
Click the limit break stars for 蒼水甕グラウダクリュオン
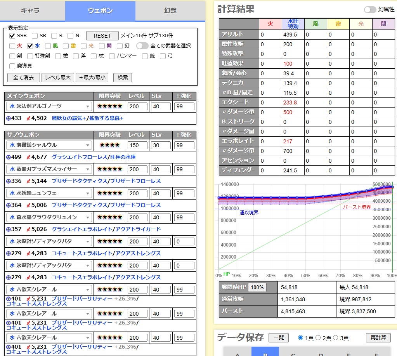click(110, 217)
